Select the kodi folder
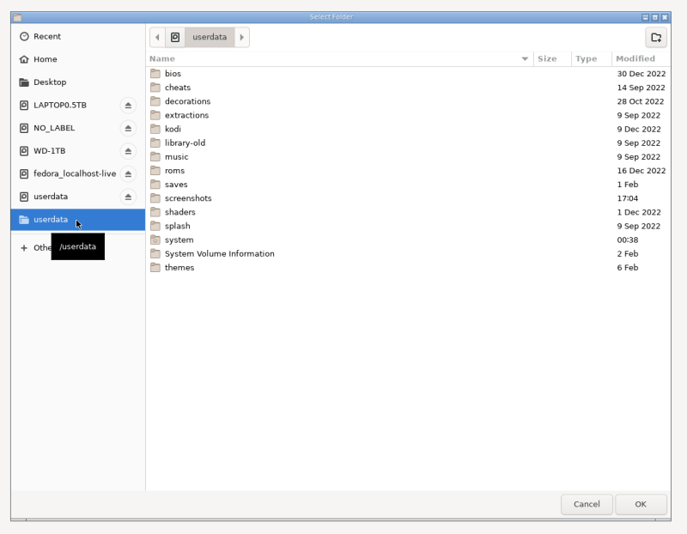This screenshot has height=534, width=687. click(x=407, y=130)
